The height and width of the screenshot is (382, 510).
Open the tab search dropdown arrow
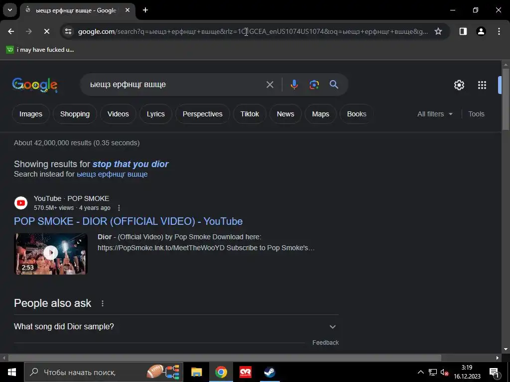(10, 10)
